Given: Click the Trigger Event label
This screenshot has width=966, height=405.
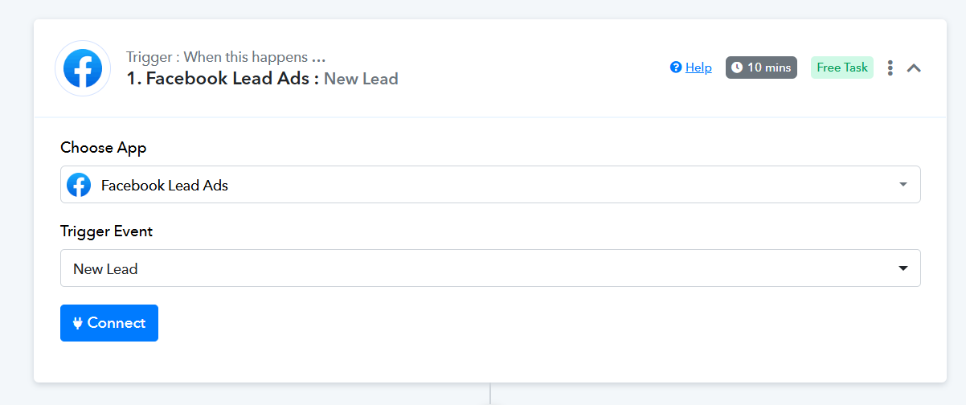Looking at the screenshot, I should coord(106,231).
